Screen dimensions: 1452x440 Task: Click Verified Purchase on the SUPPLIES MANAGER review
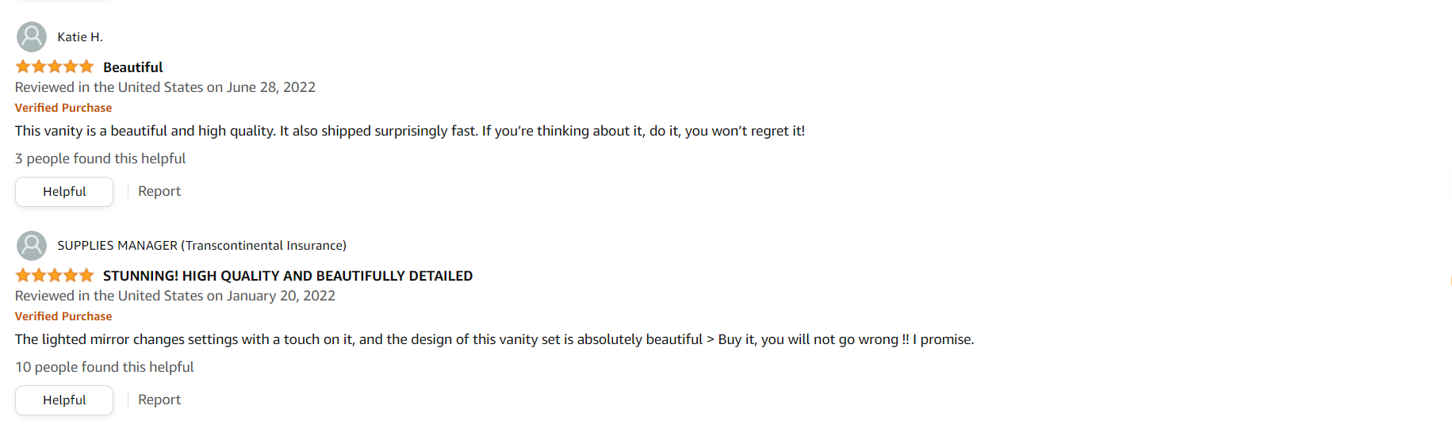[63, 316]
